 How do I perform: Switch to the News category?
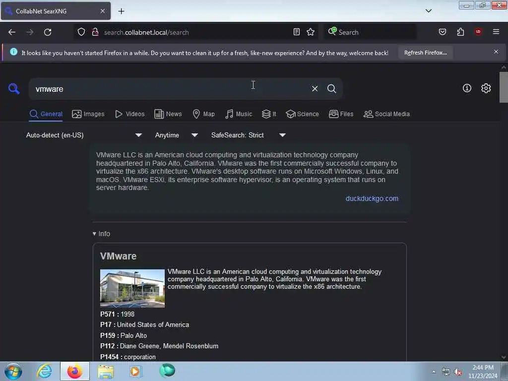click(168, 114)
